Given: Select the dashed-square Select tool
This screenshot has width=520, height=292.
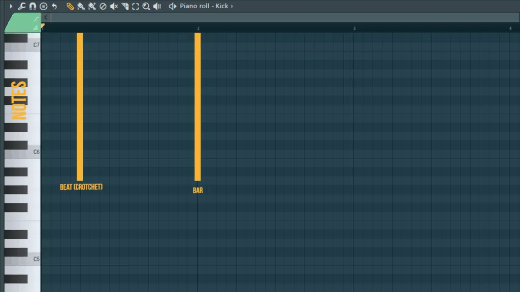Looking at the screenshot, I should pyautogui.click(x=135, y=6).
